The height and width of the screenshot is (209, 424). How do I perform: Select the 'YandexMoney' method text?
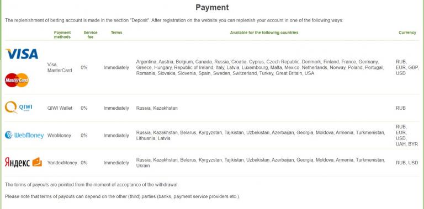click(62, 163)
